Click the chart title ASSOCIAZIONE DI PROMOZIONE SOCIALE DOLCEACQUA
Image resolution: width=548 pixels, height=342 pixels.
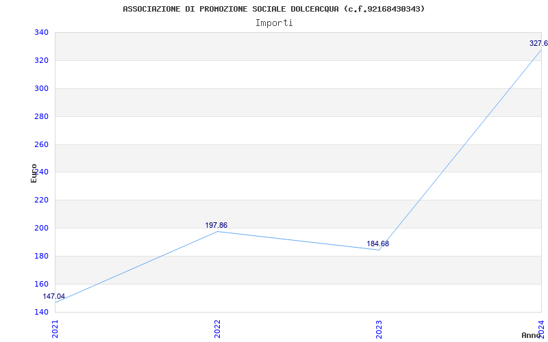273,9
